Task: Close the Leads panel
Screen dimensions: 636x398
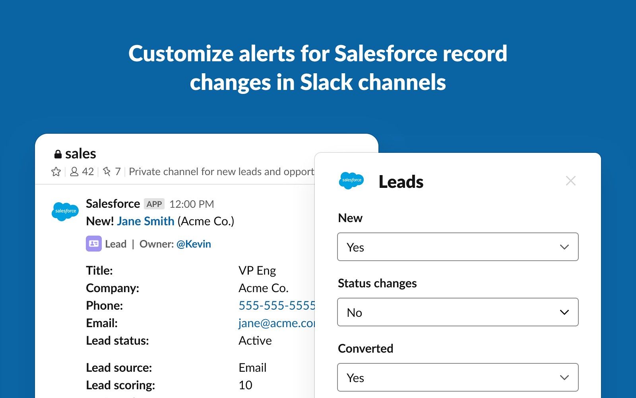Action: [571, 181]
